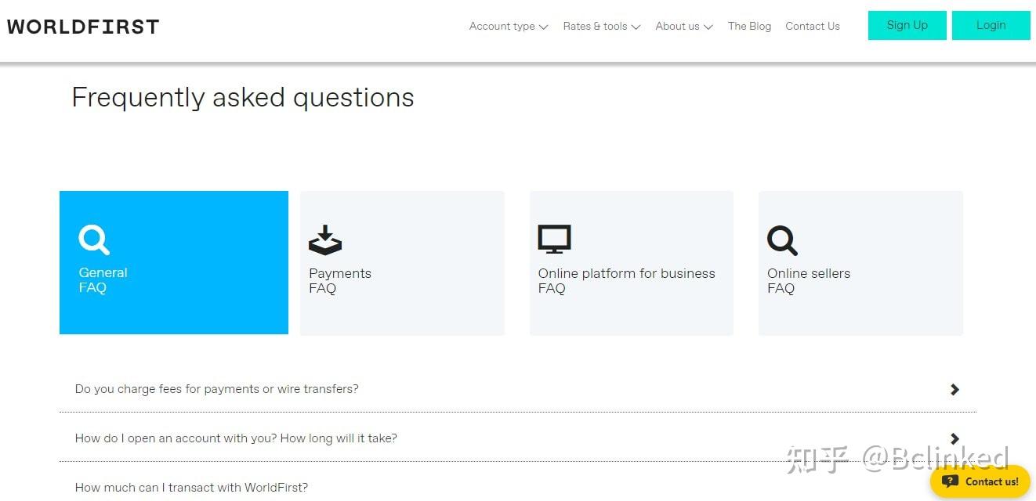Select the Online platform for business FAQ tab
This screenshot has height=501, width=1036.
click(x=632, y=263)
